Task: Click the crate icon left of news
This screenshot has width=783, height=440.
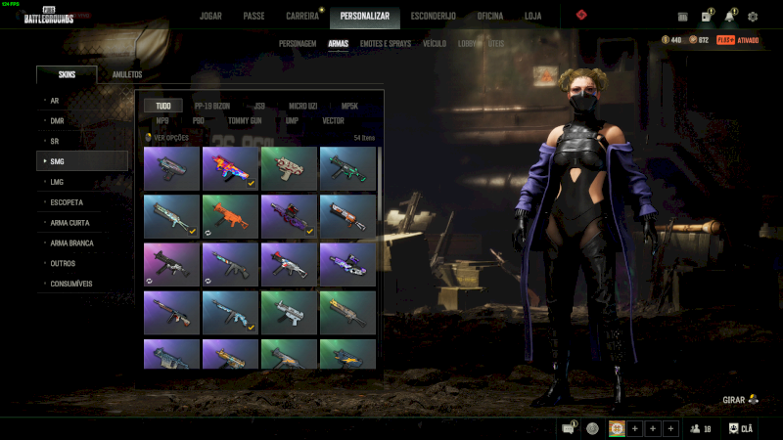Action: point(682,17)
